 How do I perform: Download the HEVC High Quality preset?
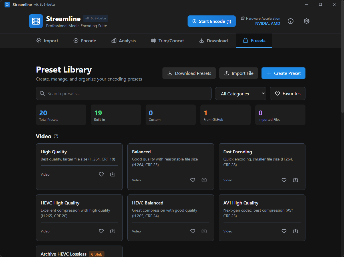tap(112, 231)
